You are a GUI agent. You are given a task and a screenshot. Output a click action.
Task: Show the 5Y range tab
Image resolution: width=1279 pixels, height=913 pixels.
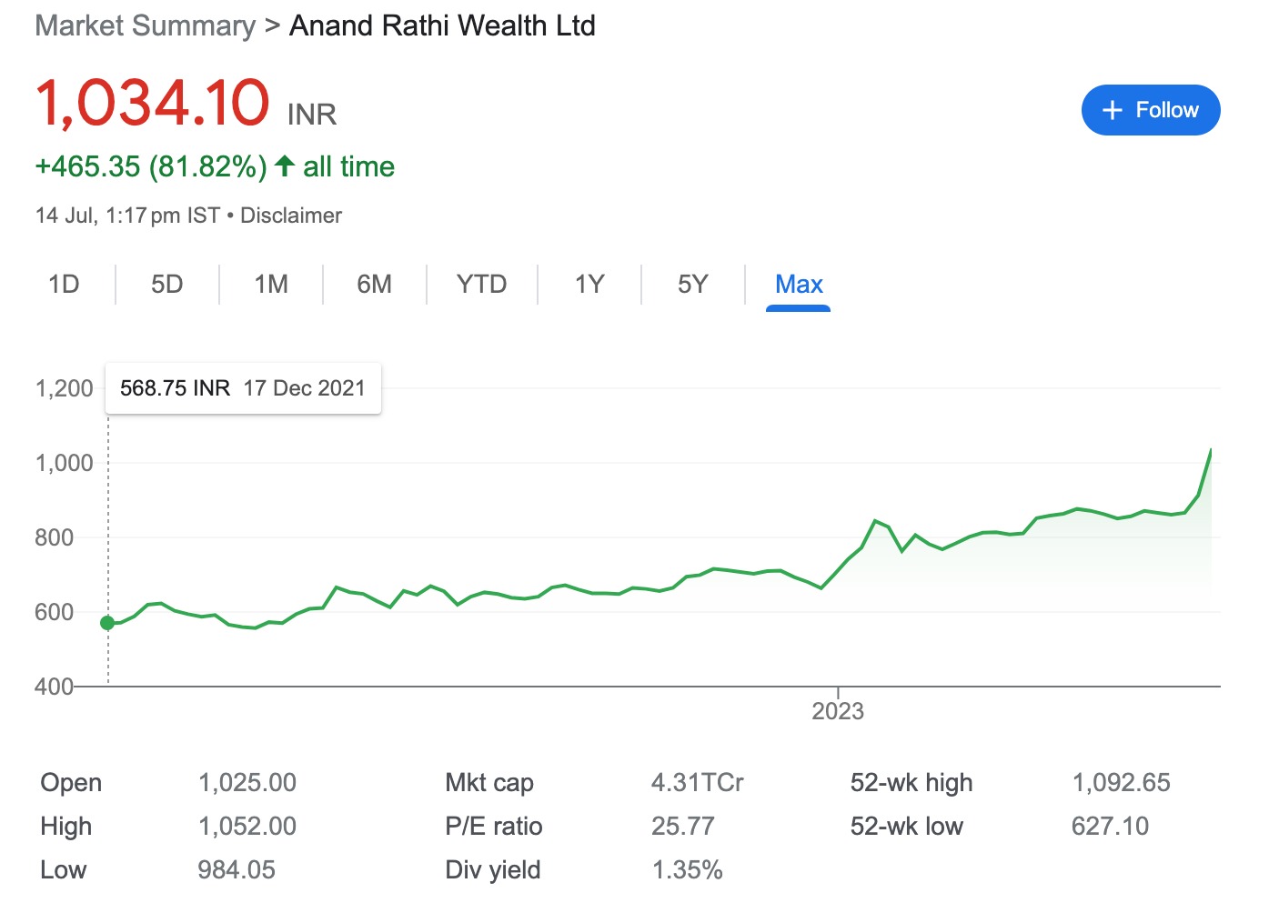pyautogui.click(x=693, y=285)
